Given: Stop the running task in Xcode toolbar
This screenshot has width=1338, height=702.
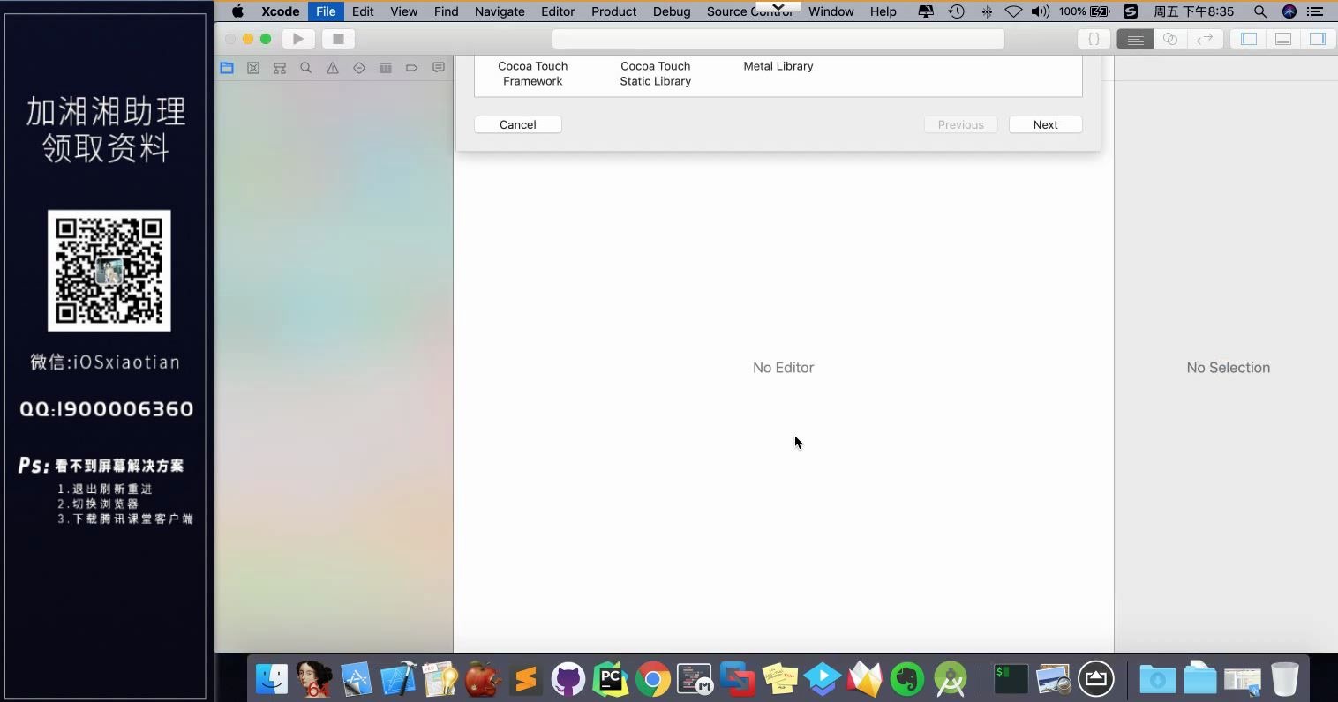Looking at the screenshot, I should 338,39.
